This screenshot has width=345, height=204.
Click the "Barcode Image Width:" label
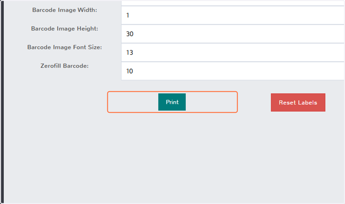coord(65,10)
